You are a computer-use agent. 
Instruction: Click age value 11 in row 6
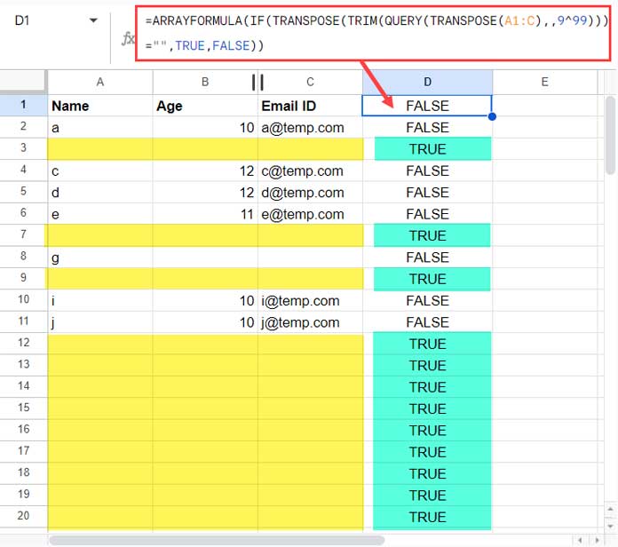[205, 214]
